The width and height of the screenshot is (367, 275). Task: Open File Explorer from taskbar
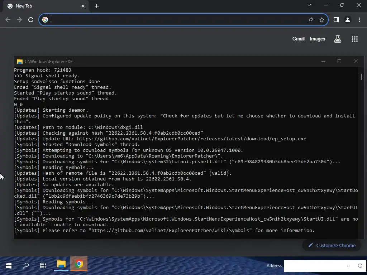(x=61, y=264)
